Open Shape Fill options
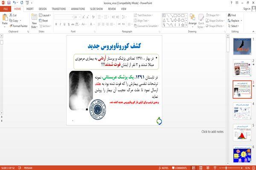Screen dimensions: 256x170 click(x=213, y=15)
